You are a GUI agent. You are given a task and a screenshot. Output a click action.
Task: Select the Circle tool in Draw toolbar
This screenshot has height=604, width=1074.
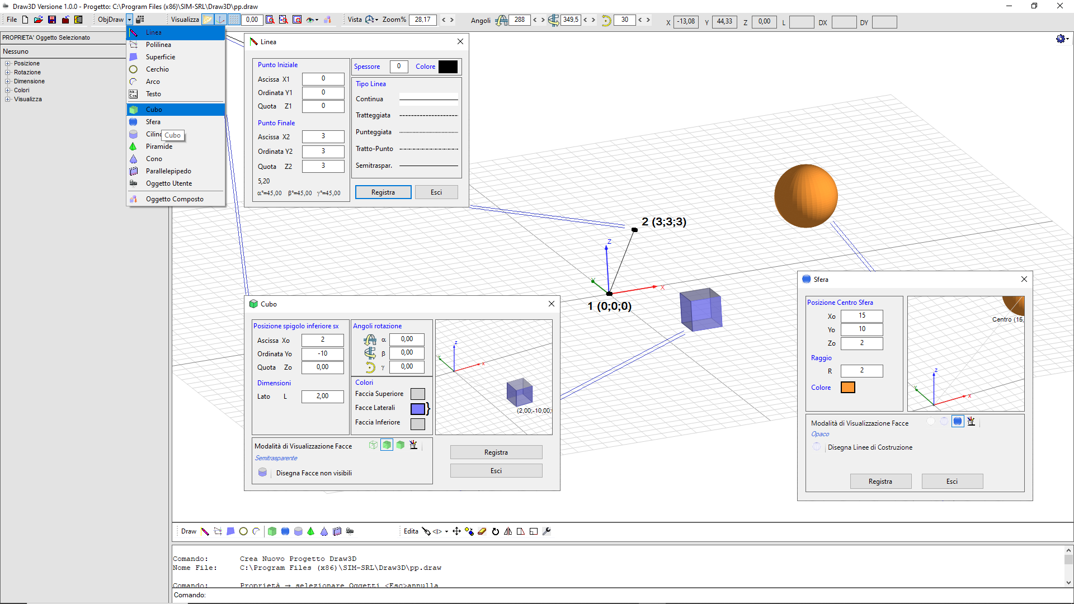tap(243, 531)
